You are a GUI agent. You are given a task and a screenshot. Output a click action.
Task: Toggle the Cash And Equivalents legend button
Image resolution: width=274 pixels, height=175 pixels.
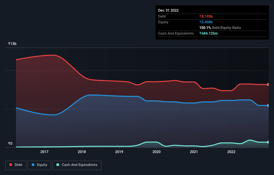click(x=77, y=165)
